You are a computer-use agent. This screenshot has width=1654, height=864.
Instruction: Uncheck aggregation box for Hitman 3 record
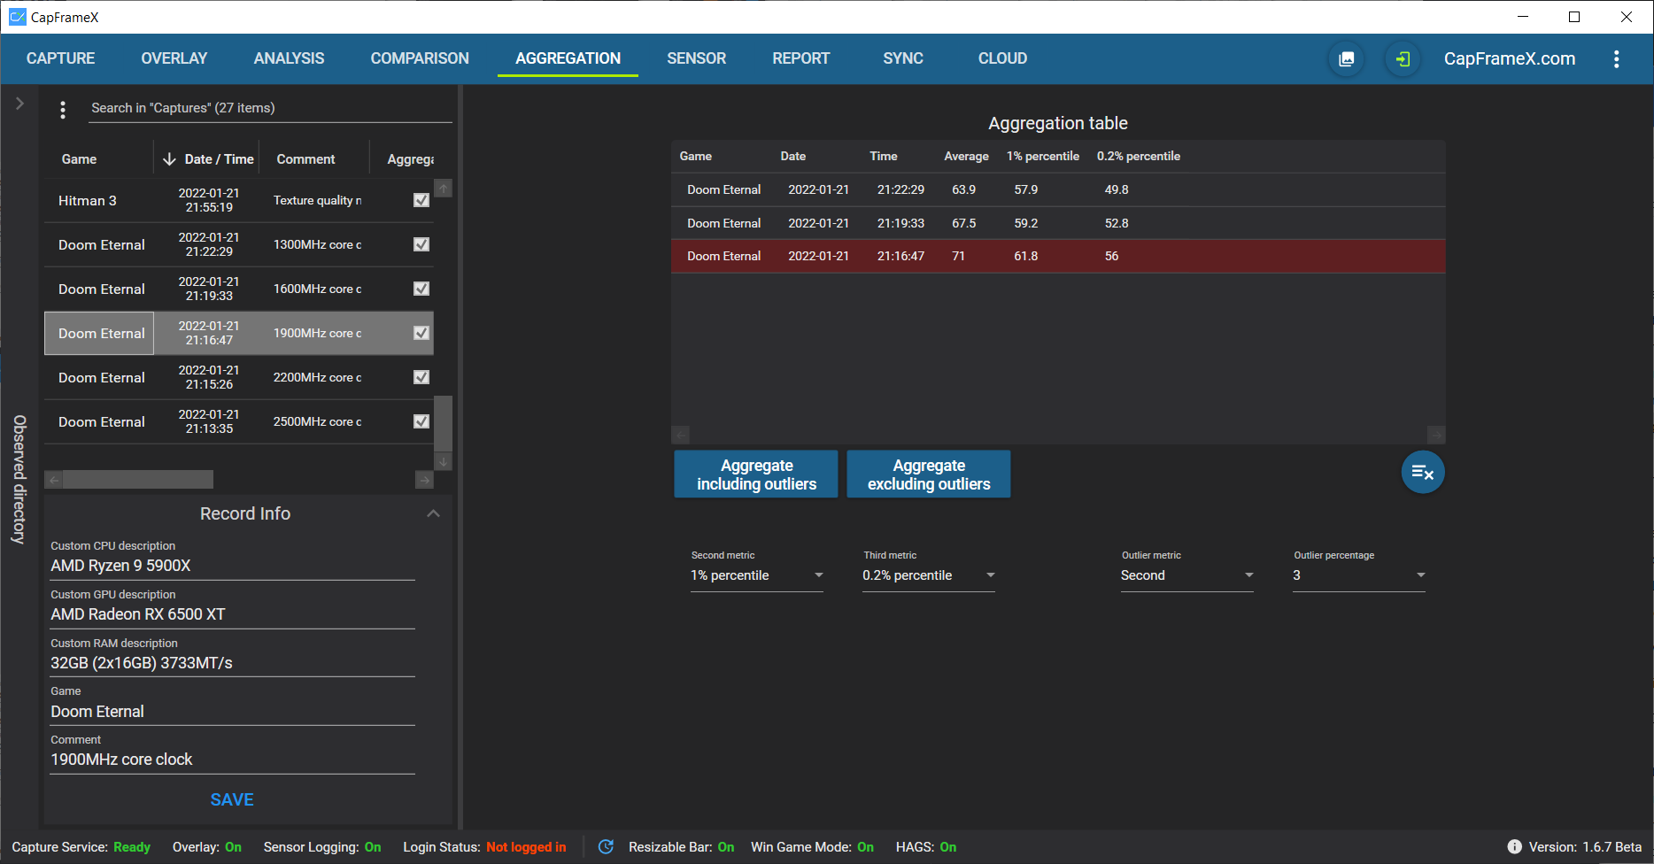tap(421, 200)
